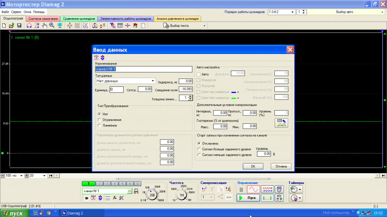Open file using the folder toolbar icon
This screenshot has height=217, width=387.
[x=11, y=25]
